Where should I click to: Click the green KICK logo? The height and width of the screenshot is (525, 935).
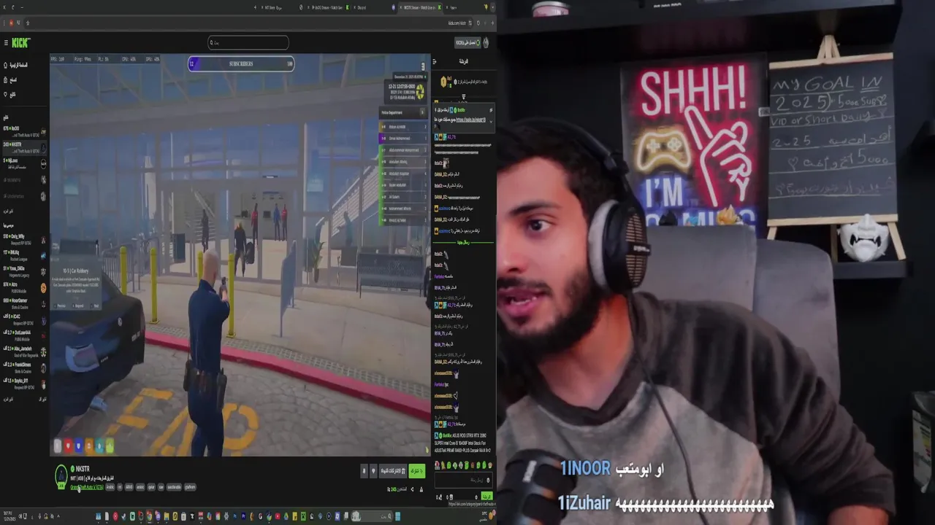pyautogui.click(x=21, y=43)
